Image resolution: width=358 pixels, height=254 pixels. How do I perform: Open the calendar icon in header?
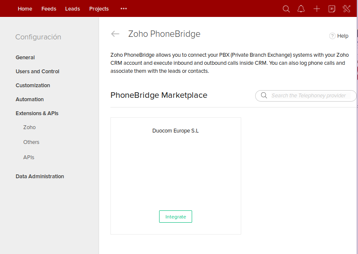332,9
